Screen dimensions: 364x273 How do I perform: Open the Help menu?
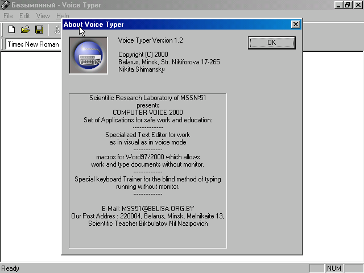coord(62,16)
